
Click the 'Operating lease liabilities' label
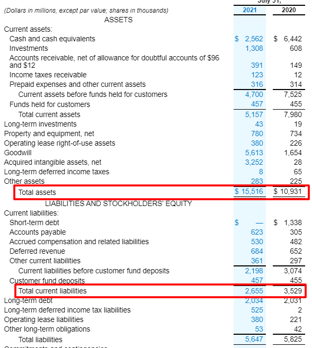(x=44, y=320)
